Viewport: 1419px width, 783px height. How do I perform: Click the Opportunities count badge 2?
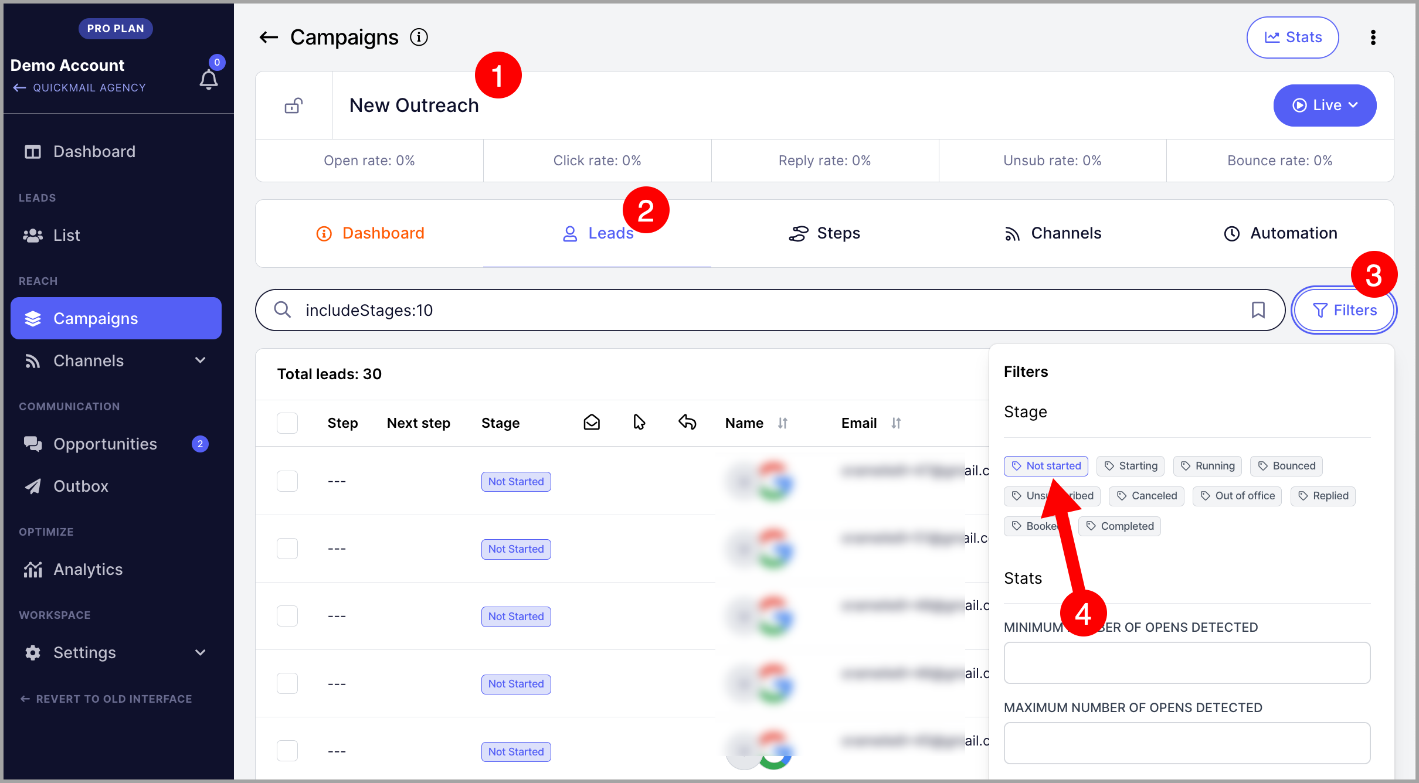200,444
